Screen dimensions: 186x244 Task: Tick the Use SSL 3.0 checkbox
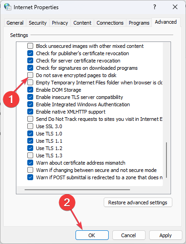coord(30,126)
